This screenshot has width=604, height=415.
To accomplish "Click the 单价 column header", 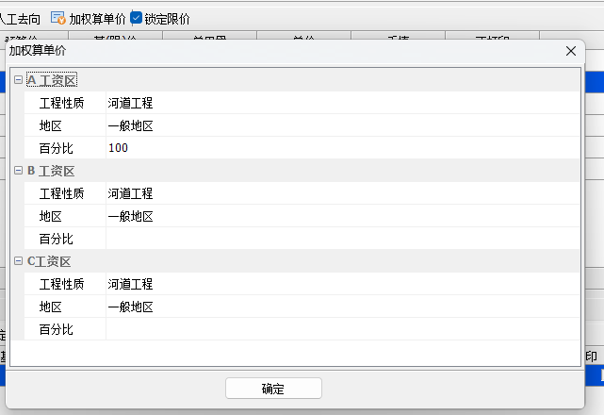I will coord(302,38).
